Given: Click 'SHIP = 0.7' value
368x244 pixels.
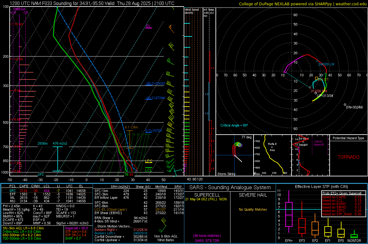Looking at the screenshot, I should coord(73,238).
